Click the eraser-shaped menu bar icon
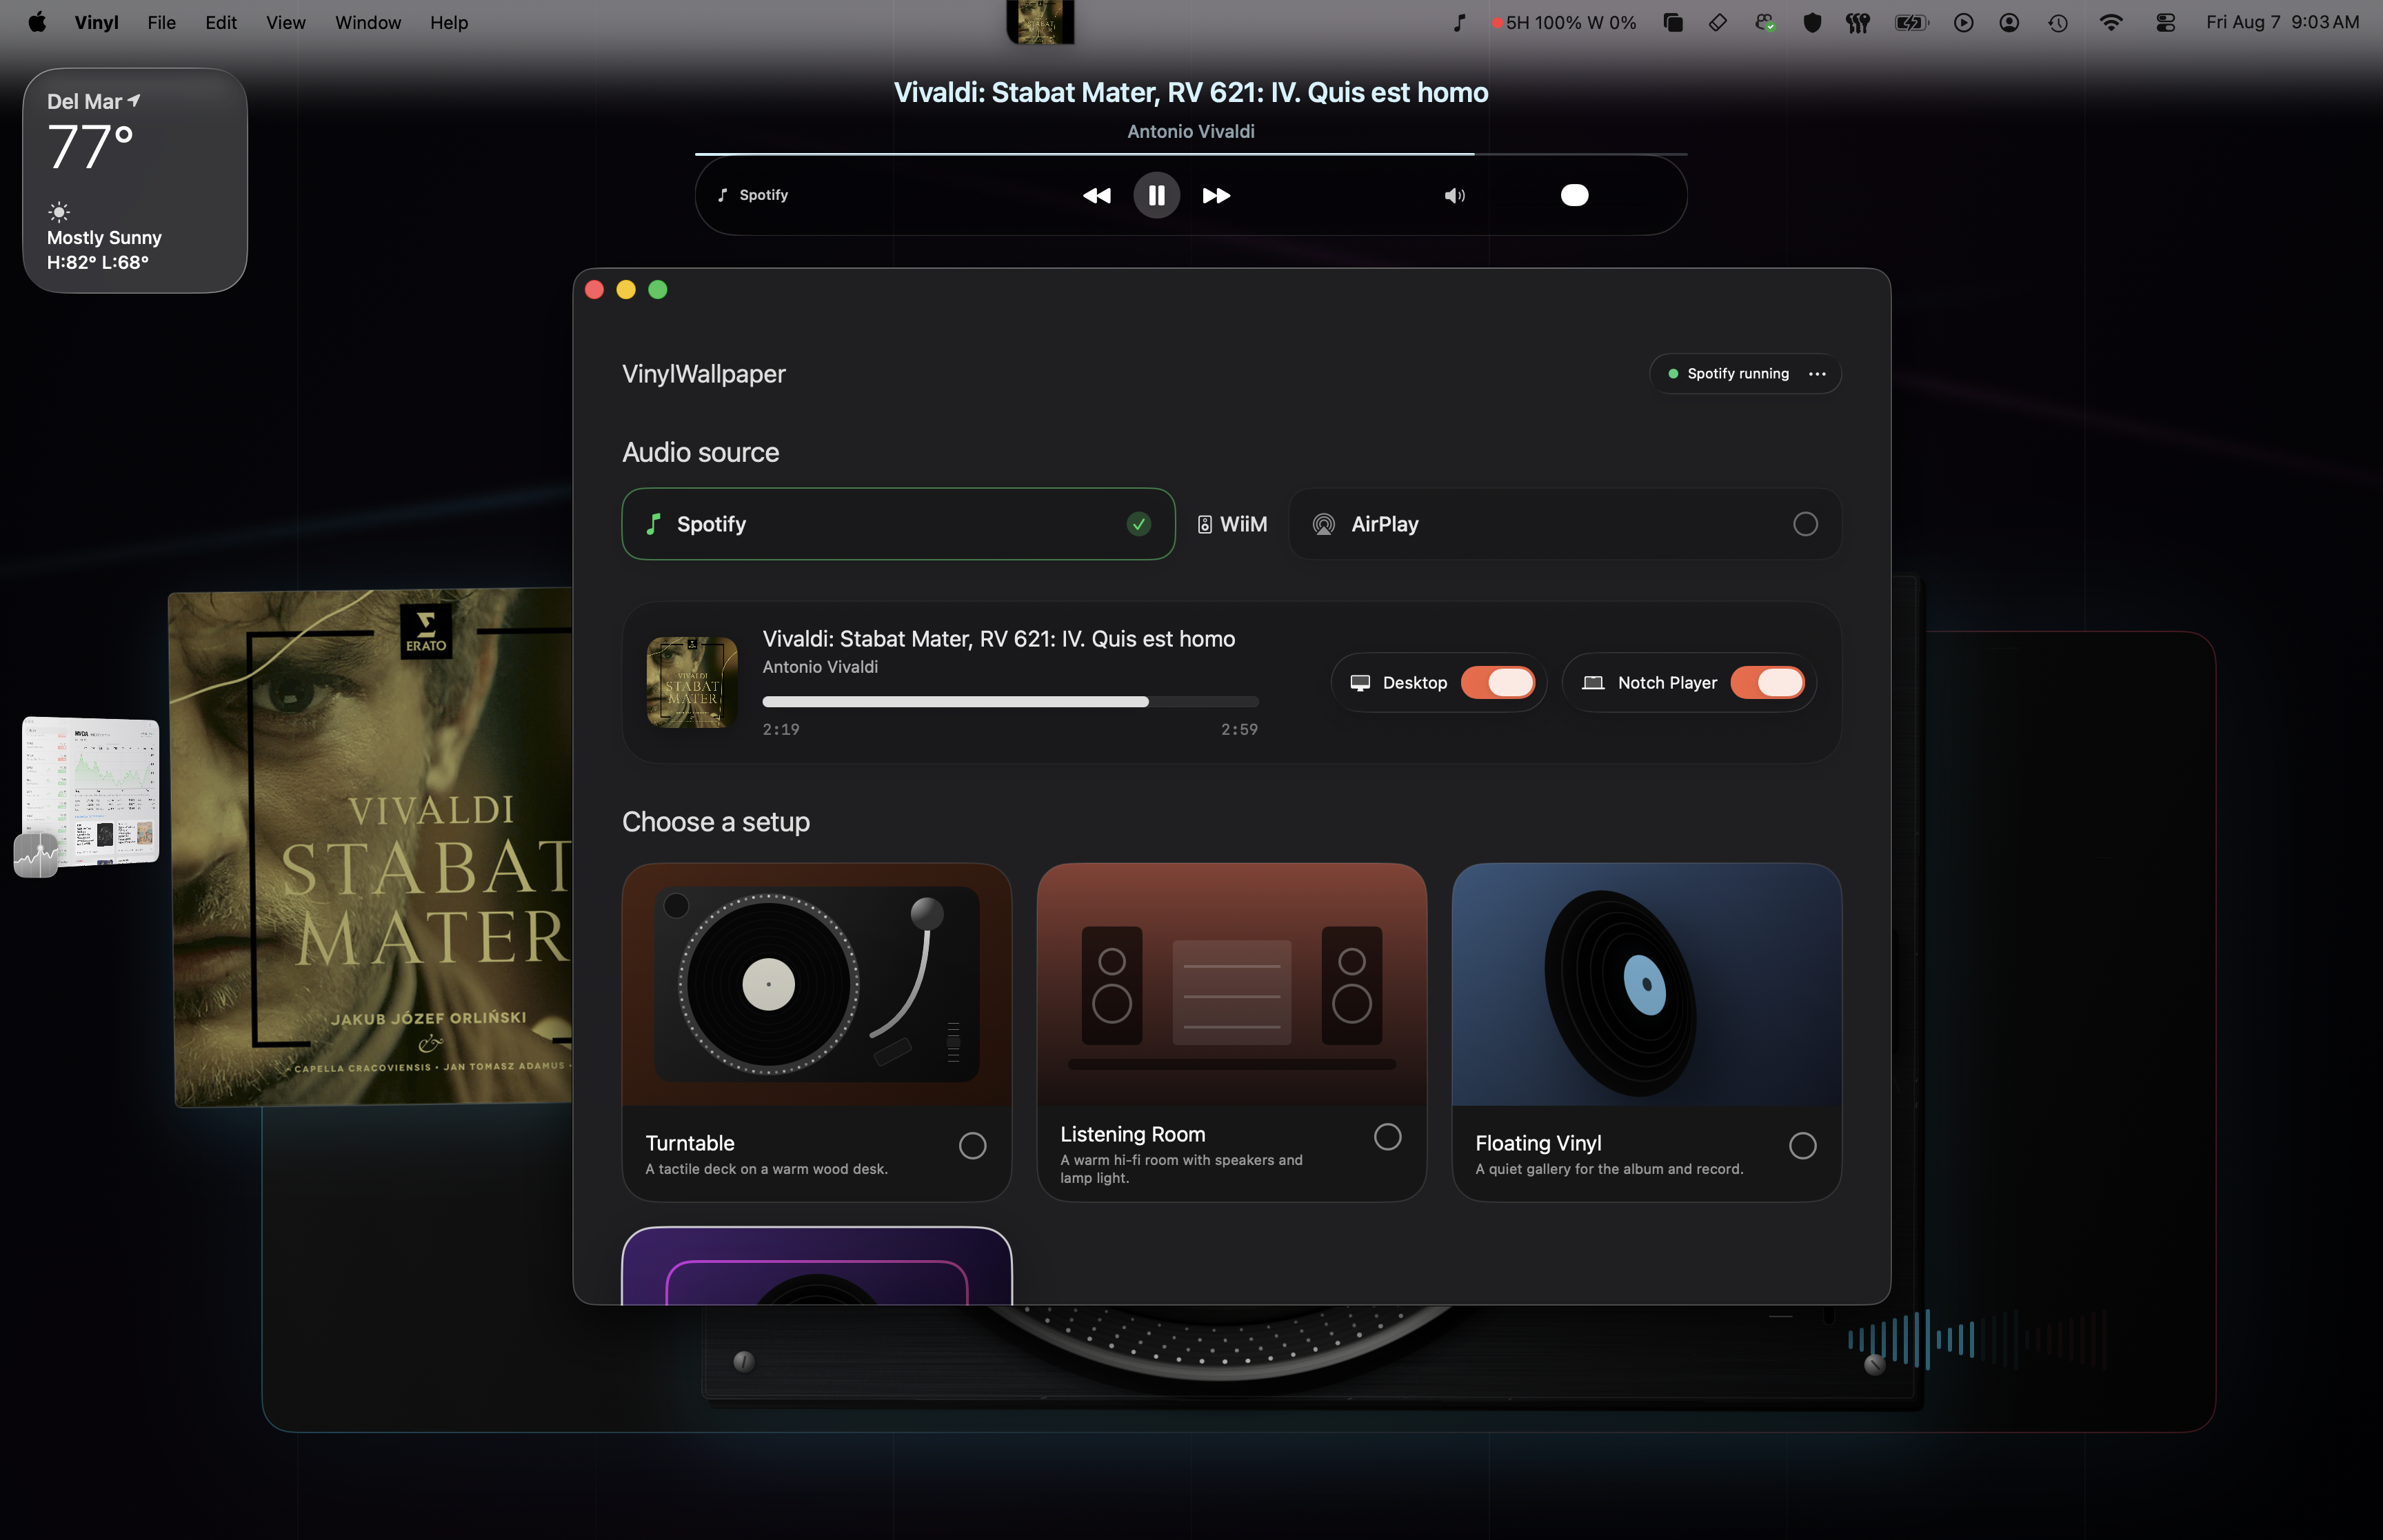Image resolution: width=2383 pixels, height=1540 pixels. pos(1717,22)
